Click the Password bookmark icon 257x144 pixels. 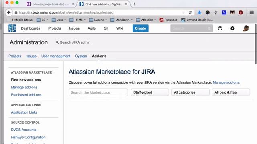point(161,20)
